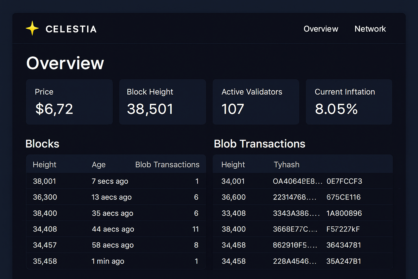Click block 35,458 aged 1 min ago

[45, 261]
